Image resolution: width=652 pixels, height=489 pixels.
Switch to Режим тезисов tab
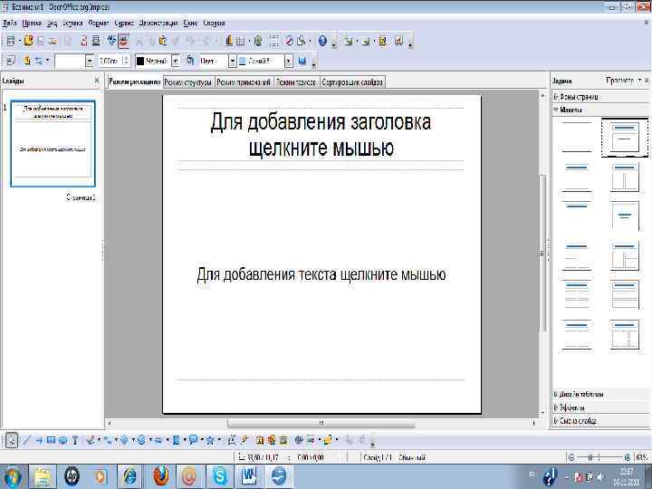(x=296, y=81)
